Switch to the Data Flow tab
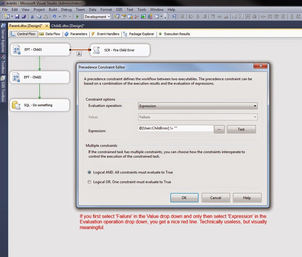302x257 pixels. (50, 34)
